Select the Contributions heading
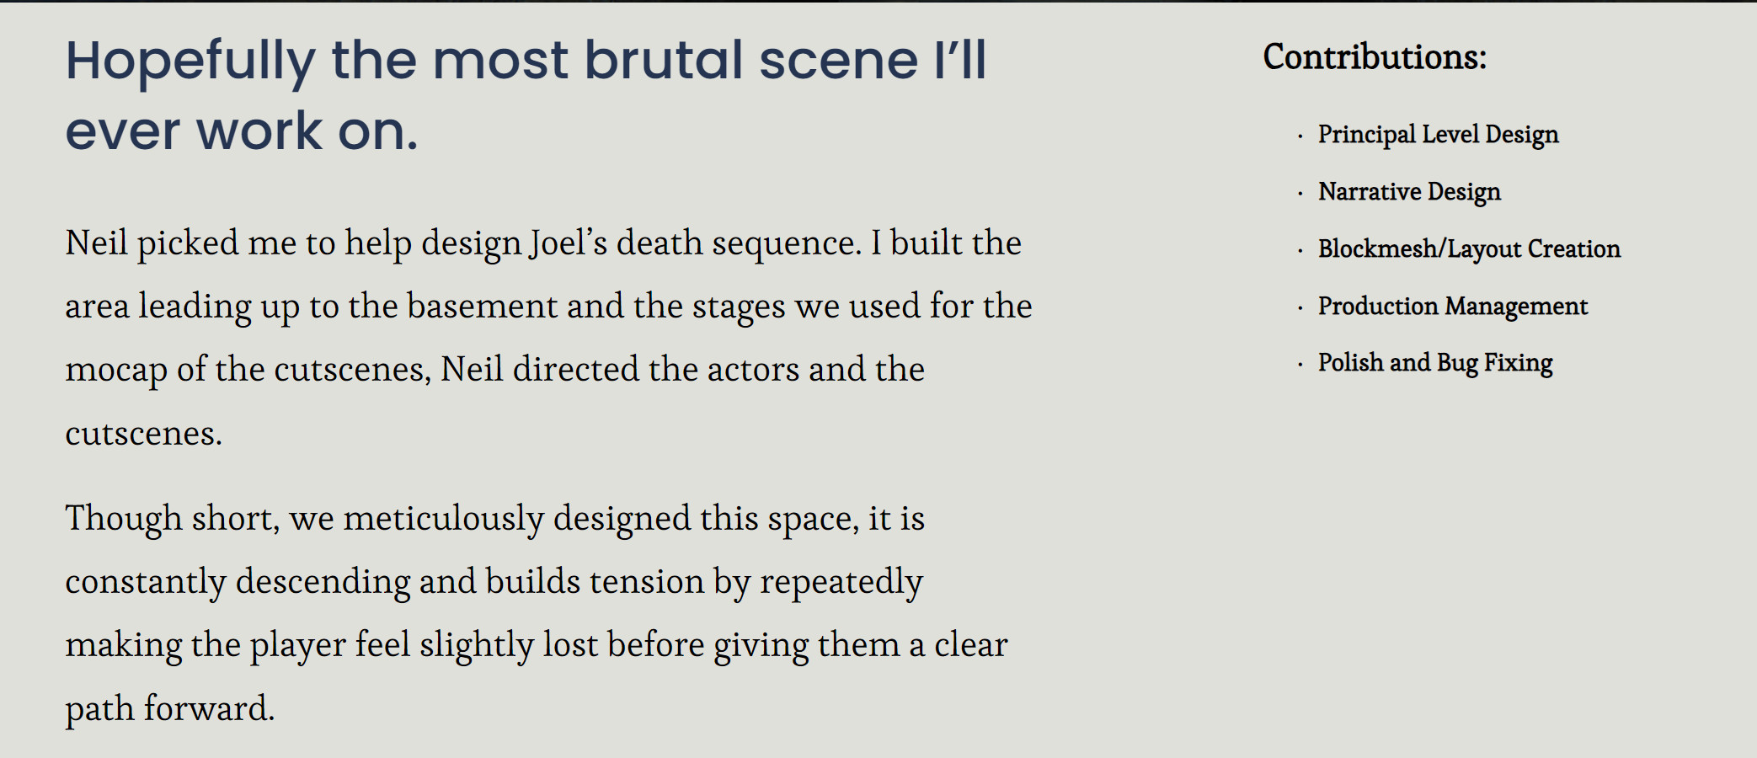 pyautogui.click(x=1375, y=57)
